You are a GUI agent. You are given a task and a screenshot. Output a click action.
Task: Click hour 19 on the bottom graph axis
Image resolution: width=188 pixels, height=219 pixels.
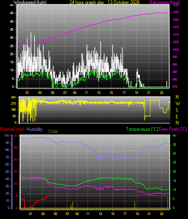[137, 214]
